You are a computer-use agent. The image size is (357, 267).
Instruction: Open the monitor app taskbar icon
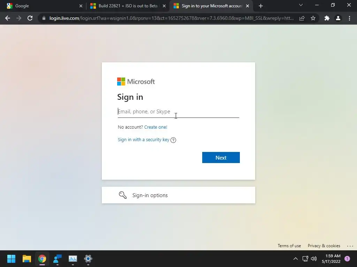pos(73,259)
